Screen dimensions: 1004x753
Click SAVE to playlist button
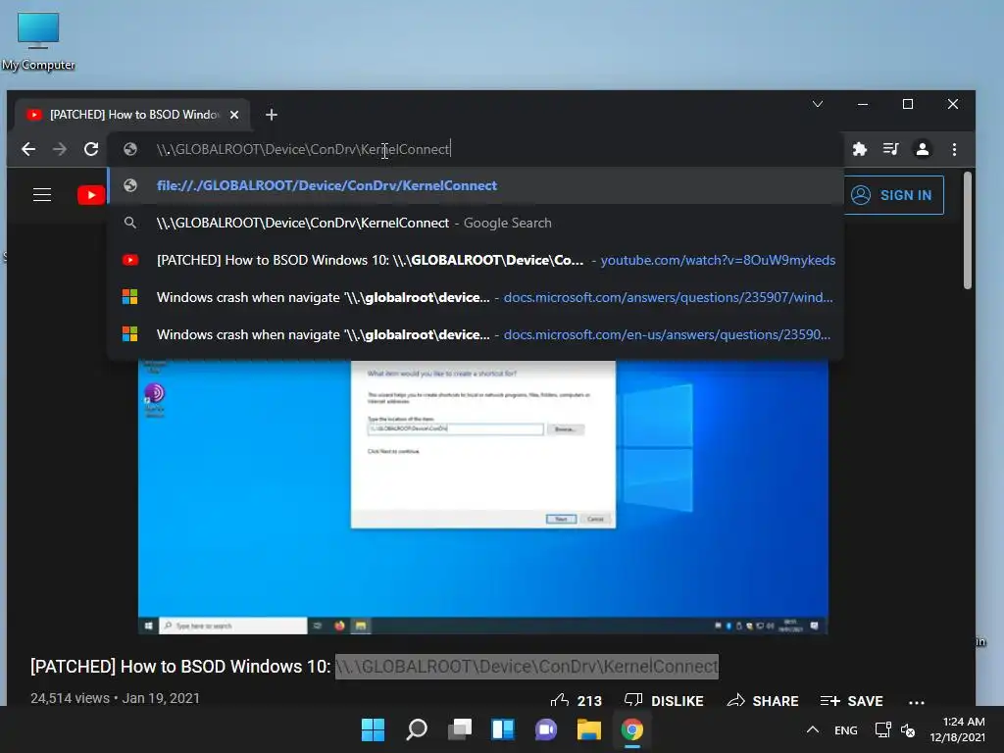pyautogui.click(x=851, y=700)
